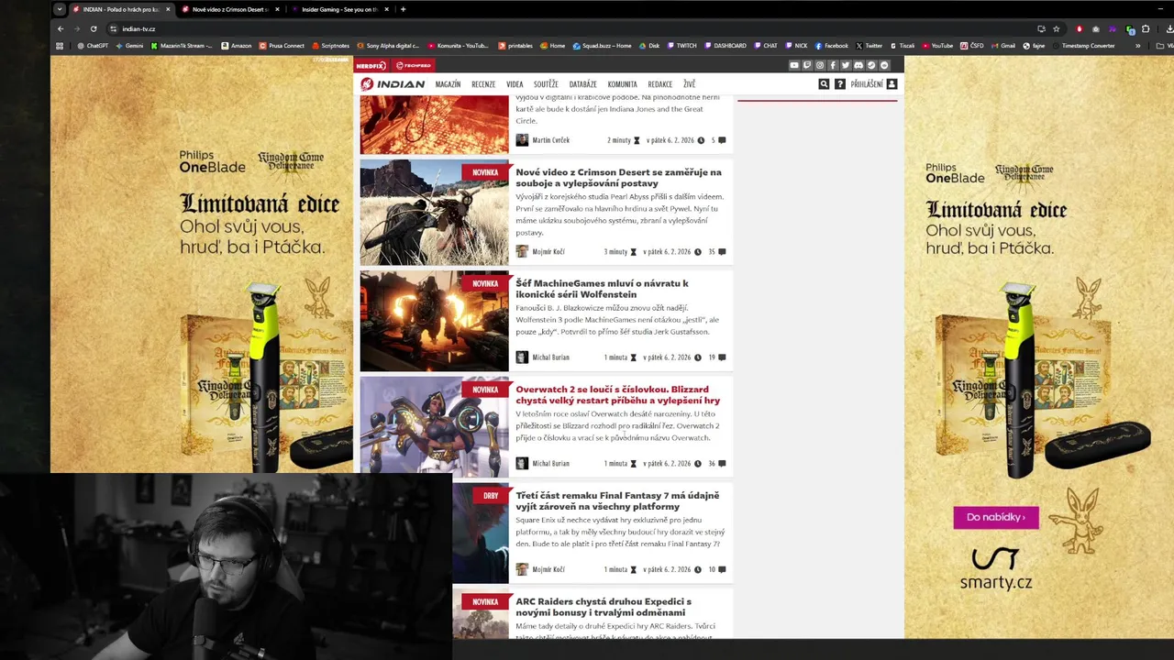1174x660 pixels.
Task: Open the SOUTĚŽE menu item
Action: [546, 84]
